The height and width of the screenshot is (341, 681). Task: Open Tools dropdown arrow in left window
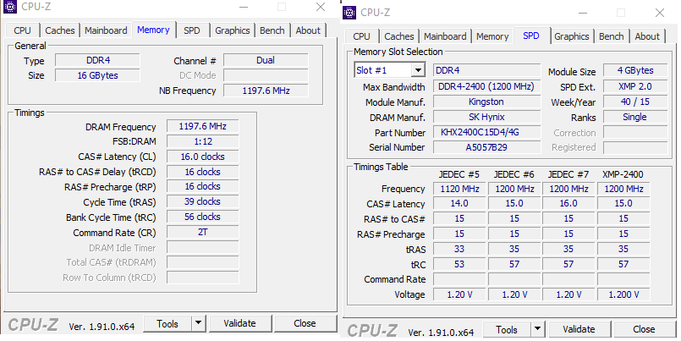(x=198, y=323)
